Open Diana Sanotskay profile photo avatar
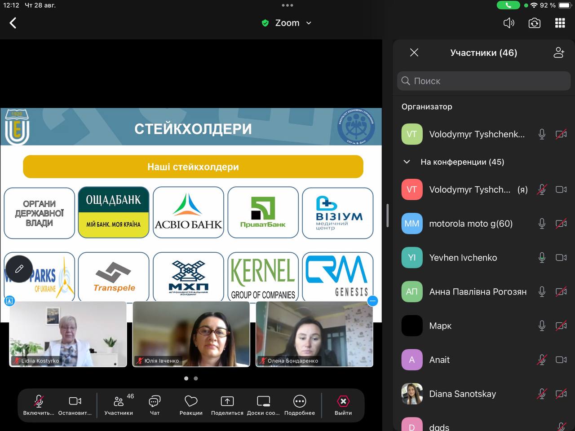This screenshot has width=575, height=431. click(412, 394)
